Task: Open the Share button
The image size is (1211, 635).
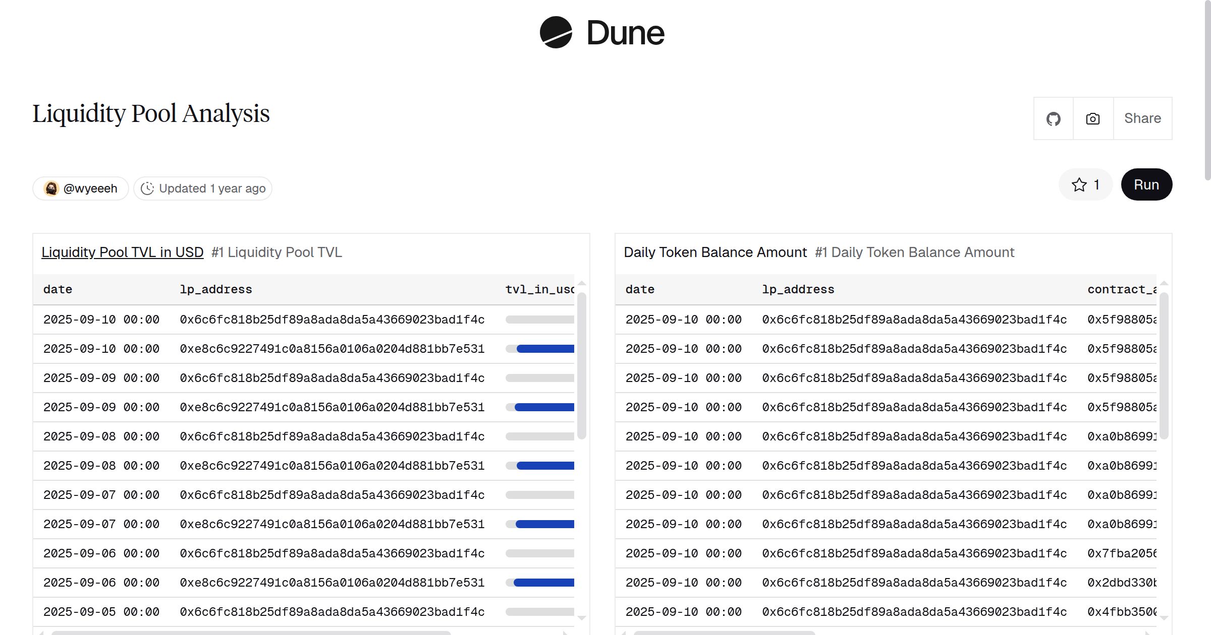Action: click(x=1142, y=118)
